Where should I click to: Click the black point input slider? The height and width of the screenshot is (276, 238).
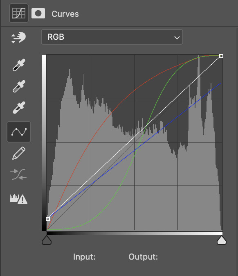click(x=47, y=240)
